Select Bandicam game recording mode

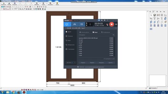[x=75, y=24]
